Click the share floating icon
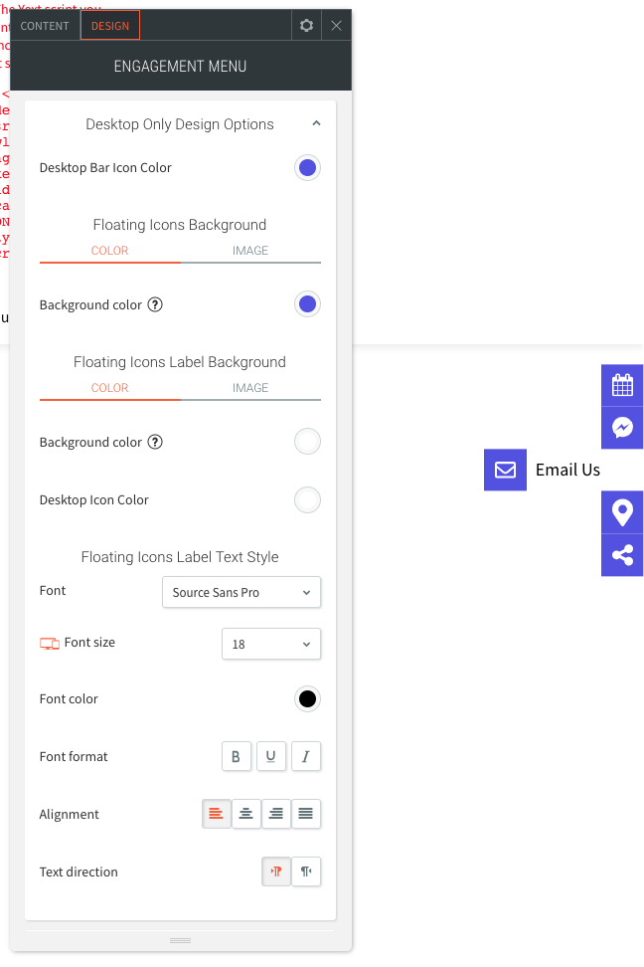The image size is (644, 967). click(622, 555)
